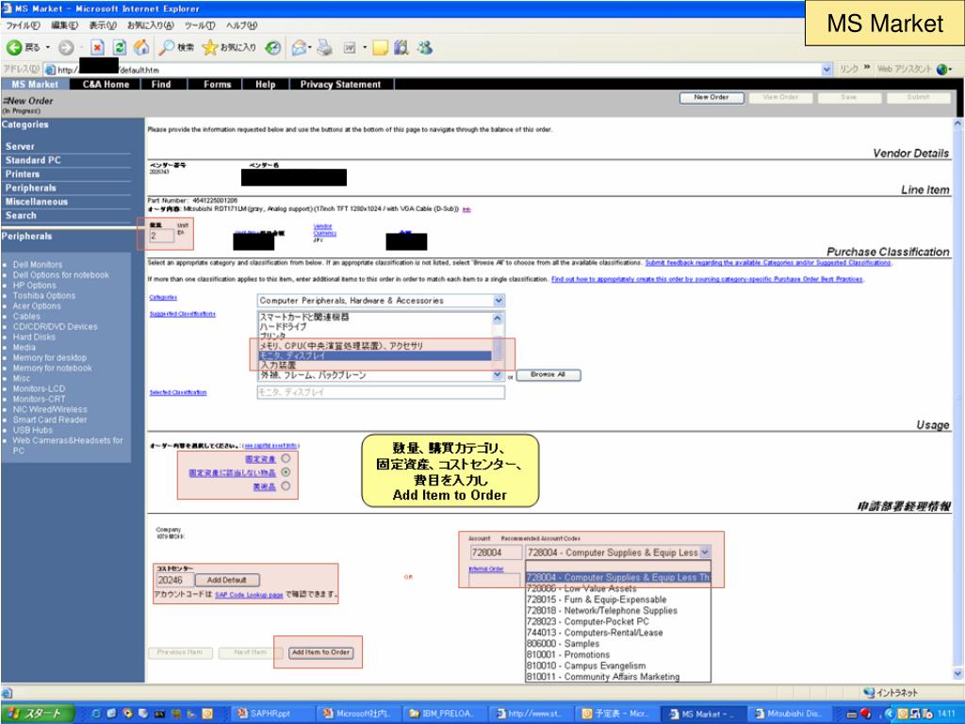Screen dimensions: 965x724
Task: Open the address bar history dropdown
Action: (x=826, y=70)
